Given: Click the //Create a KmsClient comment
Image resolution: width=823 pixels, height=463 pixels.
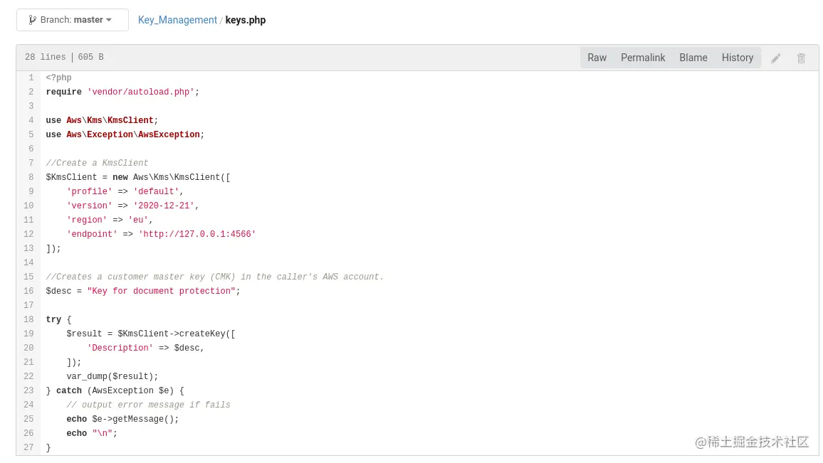Looking at the screenshot, I should pos(97,163).
